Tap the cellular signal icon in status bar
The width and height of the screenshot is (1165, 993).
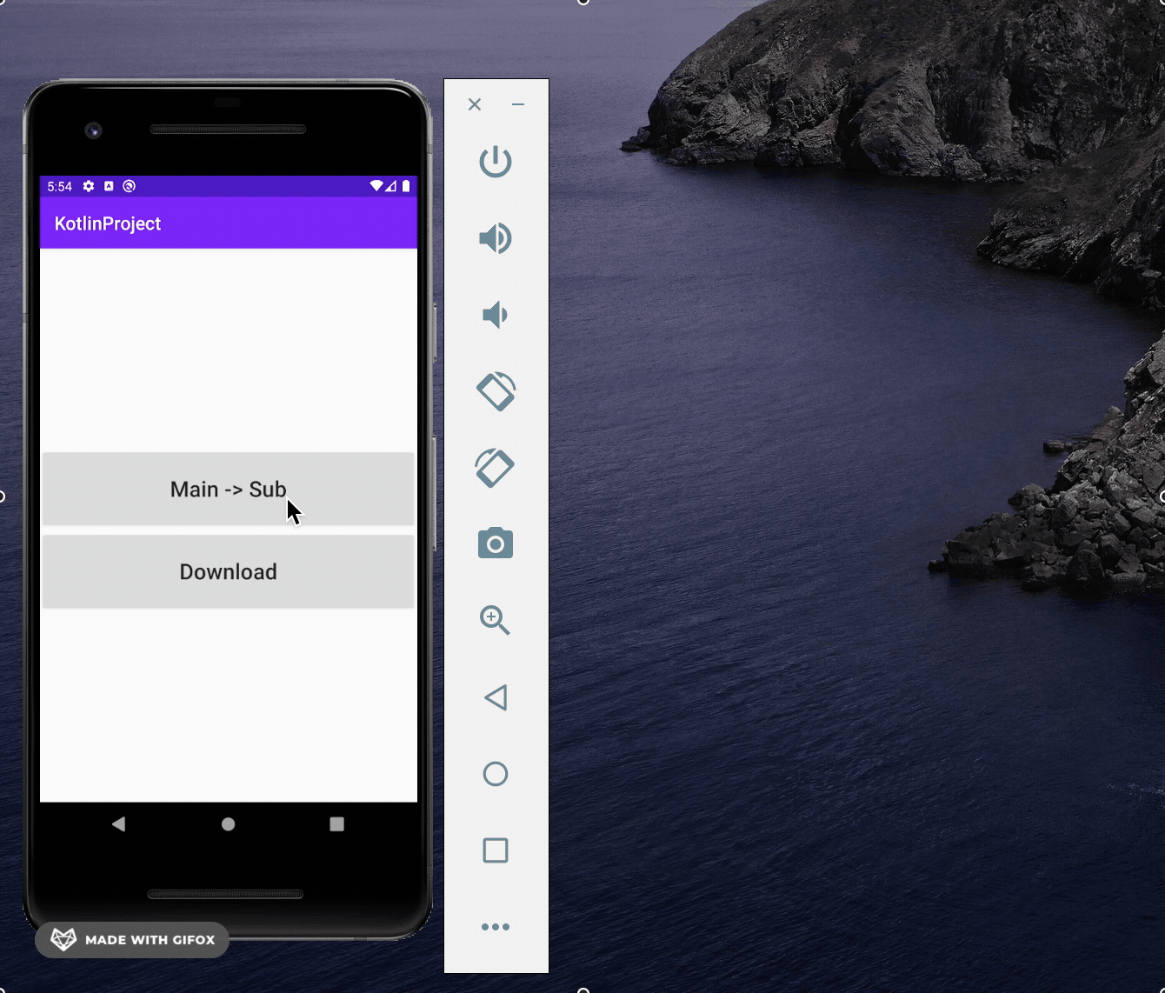(x=391, y=186)
